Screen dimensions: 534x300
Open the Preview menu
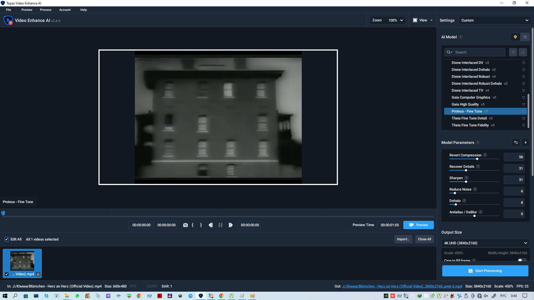27,10
